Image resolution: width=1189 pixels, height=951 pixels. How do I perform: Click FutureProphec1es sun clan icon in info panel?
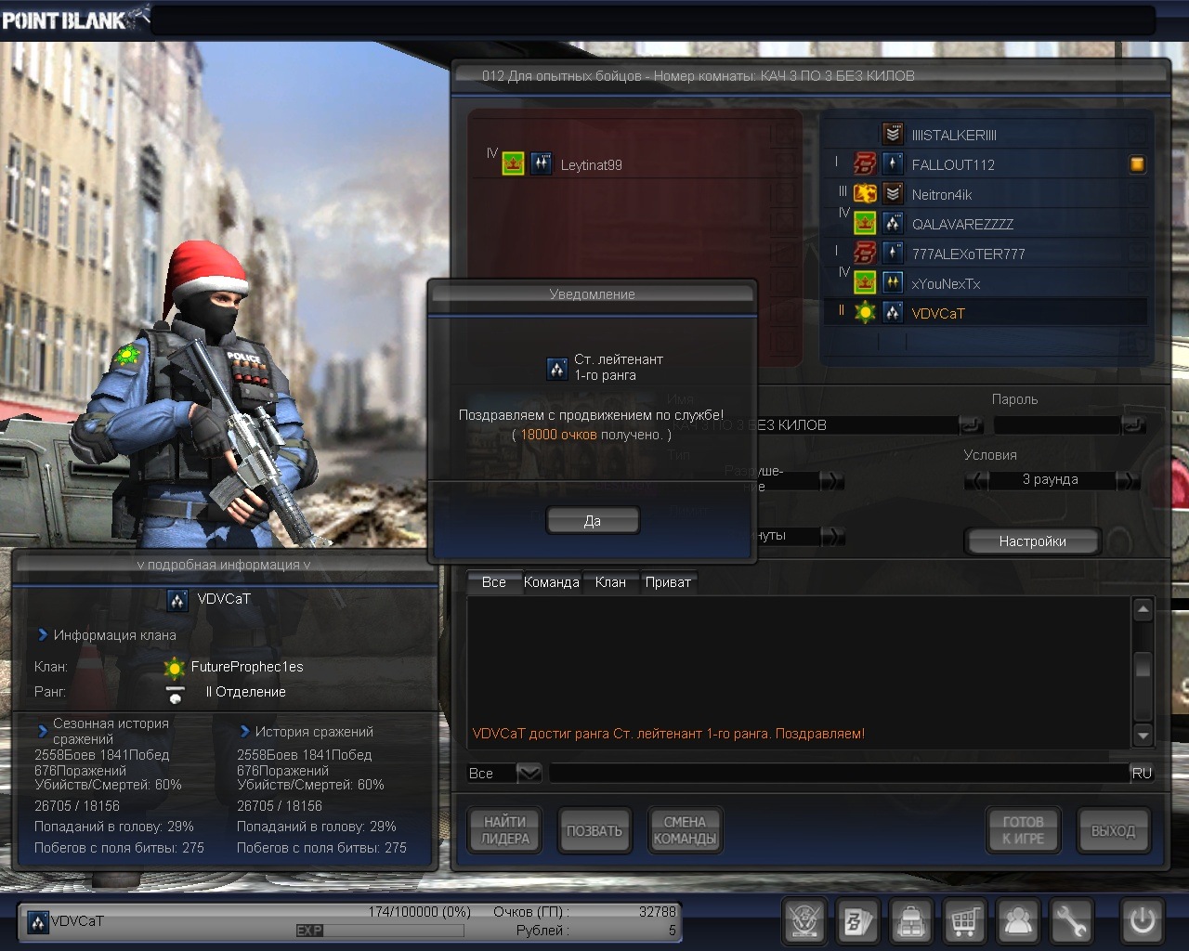[174, 668]
